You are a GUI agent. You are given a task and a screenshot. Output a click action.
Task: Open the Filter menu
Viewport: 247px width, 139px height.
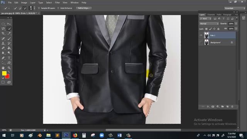(x=58, y=3)
